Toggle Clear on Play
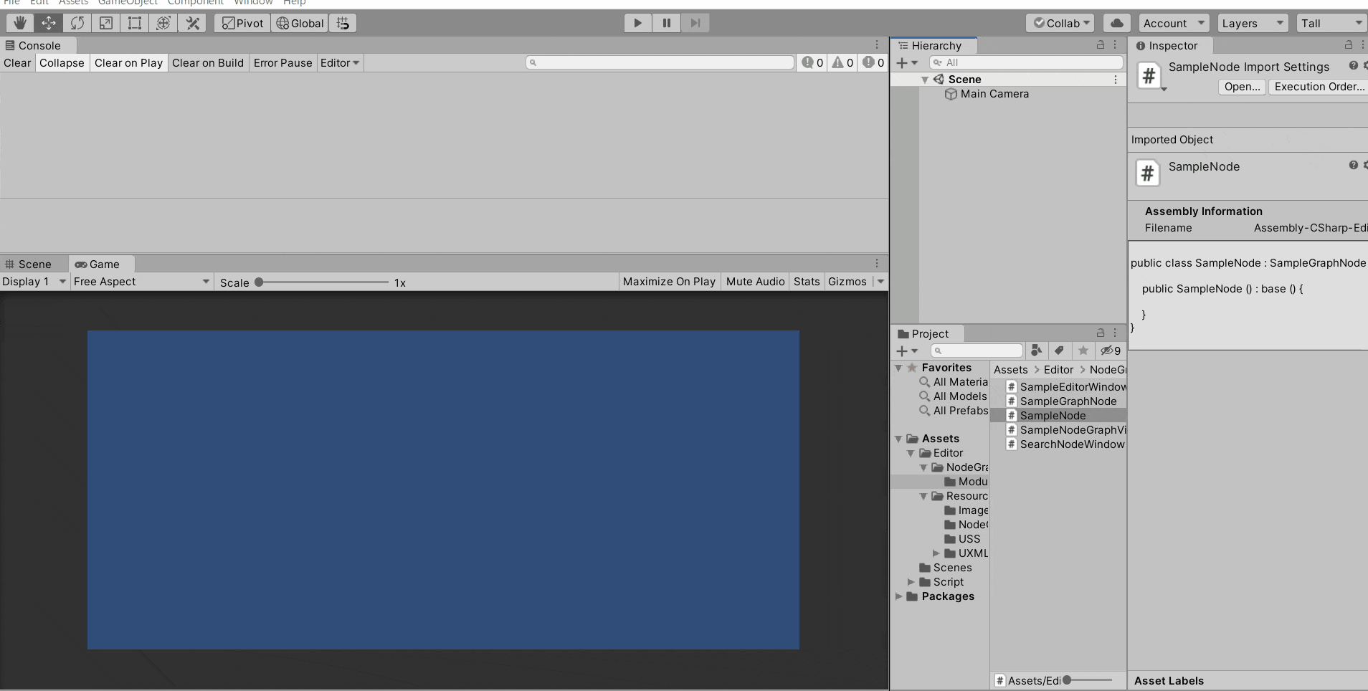This screenshot has height=691, width=1368. [x=128, y=62]
